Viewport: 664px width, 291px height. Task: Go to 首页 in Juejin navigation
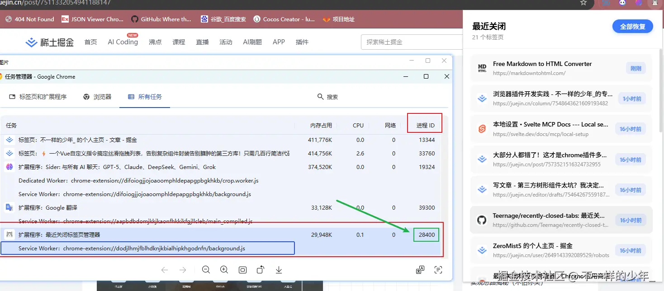tap(91, 42)
